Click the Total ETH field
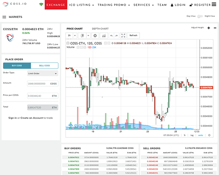This screenshot has width=219, height=175. pos(42,108)
